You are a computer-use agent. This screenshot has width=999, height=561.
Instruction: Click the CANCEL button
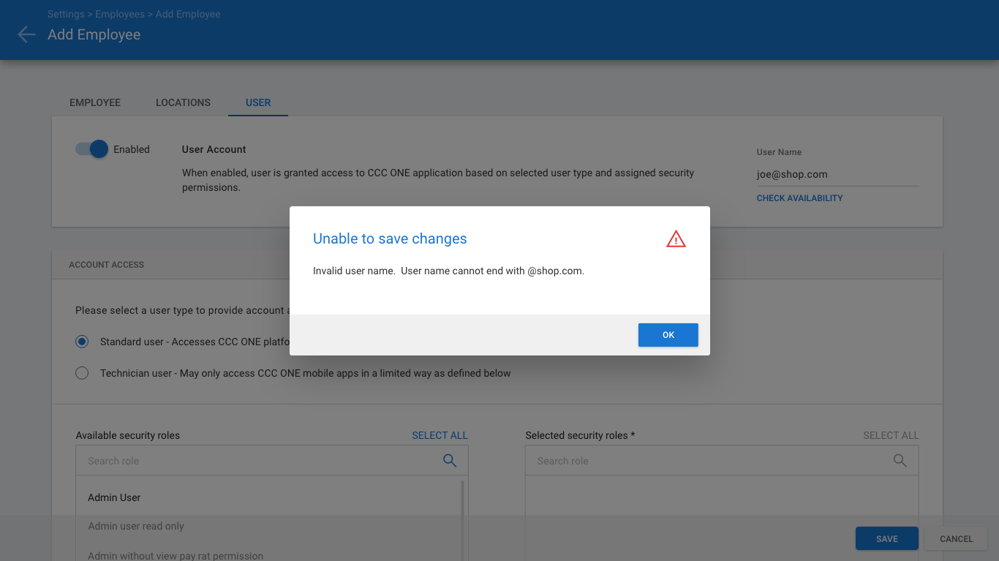pyautogui.click(x=956, y=539)
